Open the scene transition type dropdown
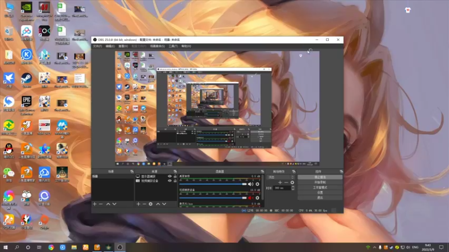Image resolution: width=449 pixels, height=252 pixels. click(281, 177)
